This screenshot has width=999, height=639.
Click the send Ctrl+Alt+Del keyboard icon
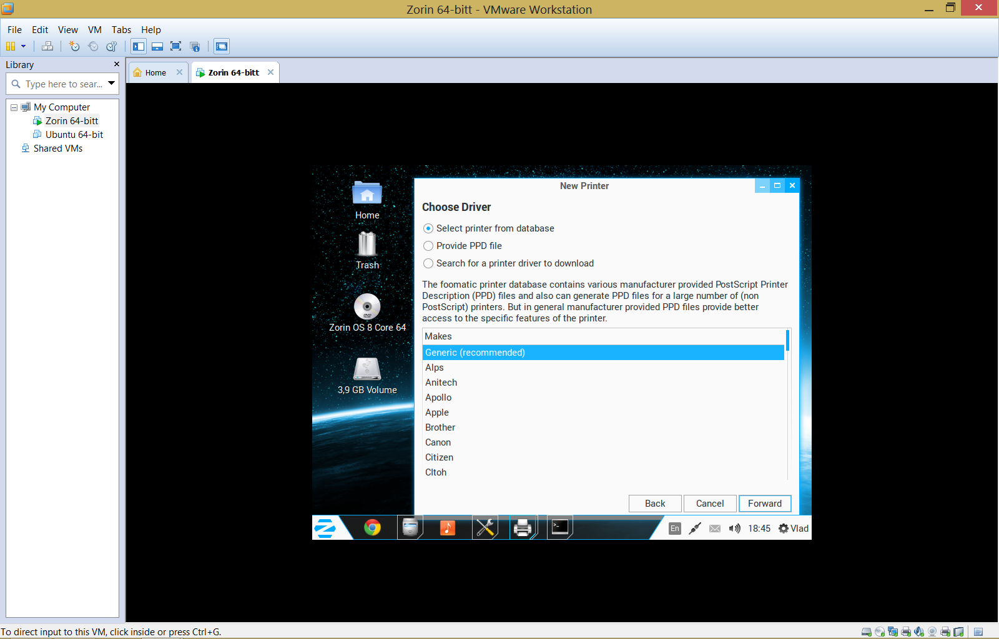(47, 46)
